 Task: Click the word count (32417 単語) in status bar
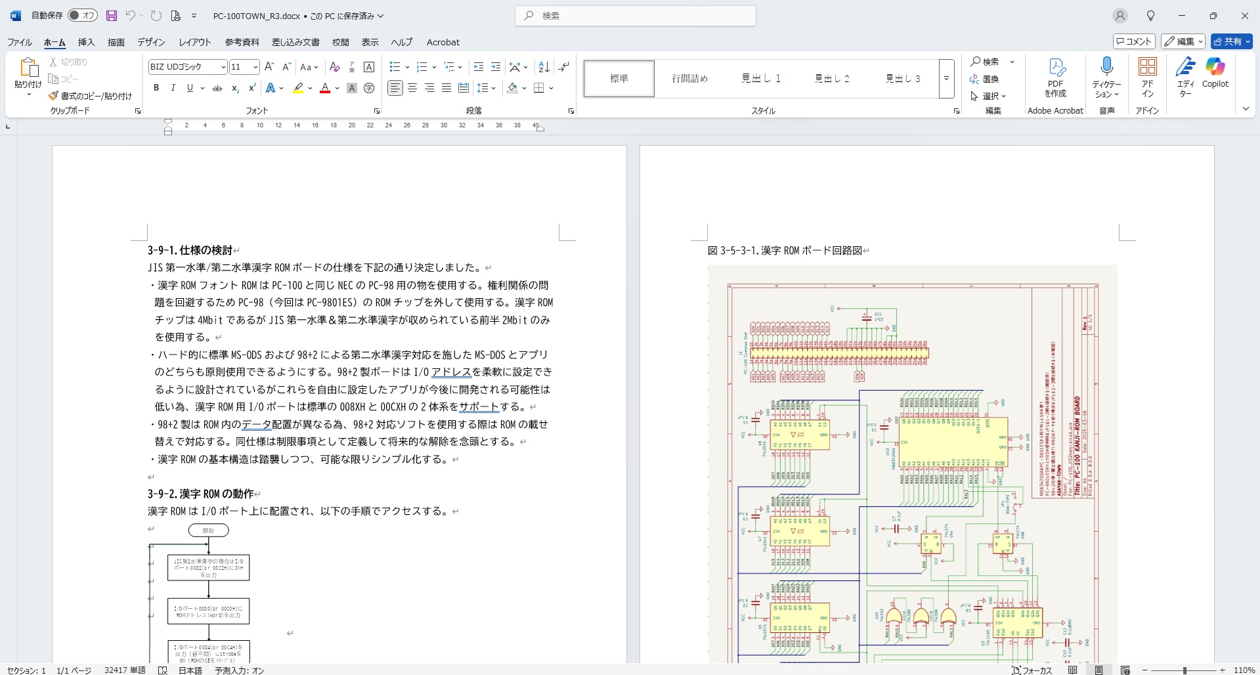click(x=125, y=670)
